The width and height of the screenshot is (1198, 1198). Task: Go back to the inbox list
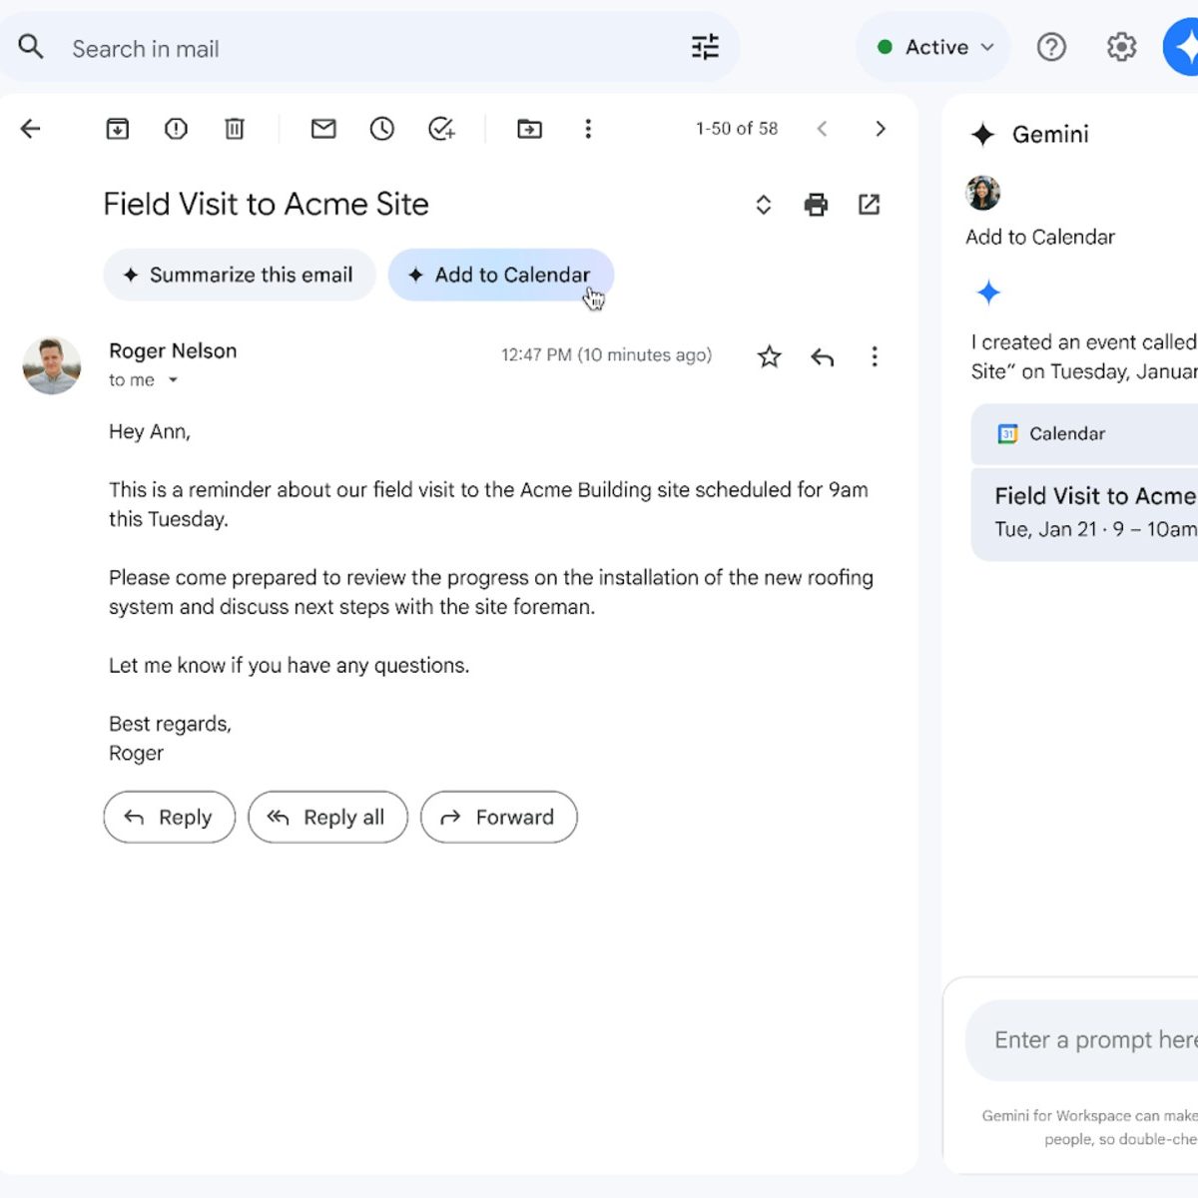(31, 129)
